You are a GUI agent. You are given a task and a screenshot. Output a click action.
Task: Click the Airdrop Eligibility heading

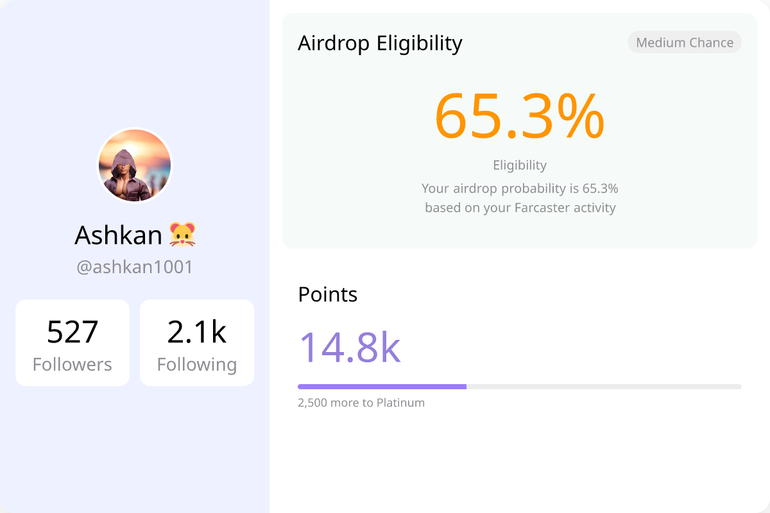click(x=380, y=43)
